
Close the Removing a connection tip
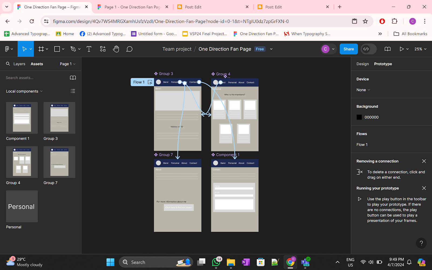[x=424, y=161]
